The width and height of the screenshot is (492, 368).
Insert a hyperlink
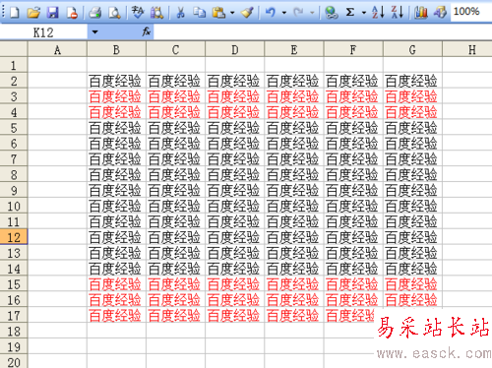coord(332,13)
